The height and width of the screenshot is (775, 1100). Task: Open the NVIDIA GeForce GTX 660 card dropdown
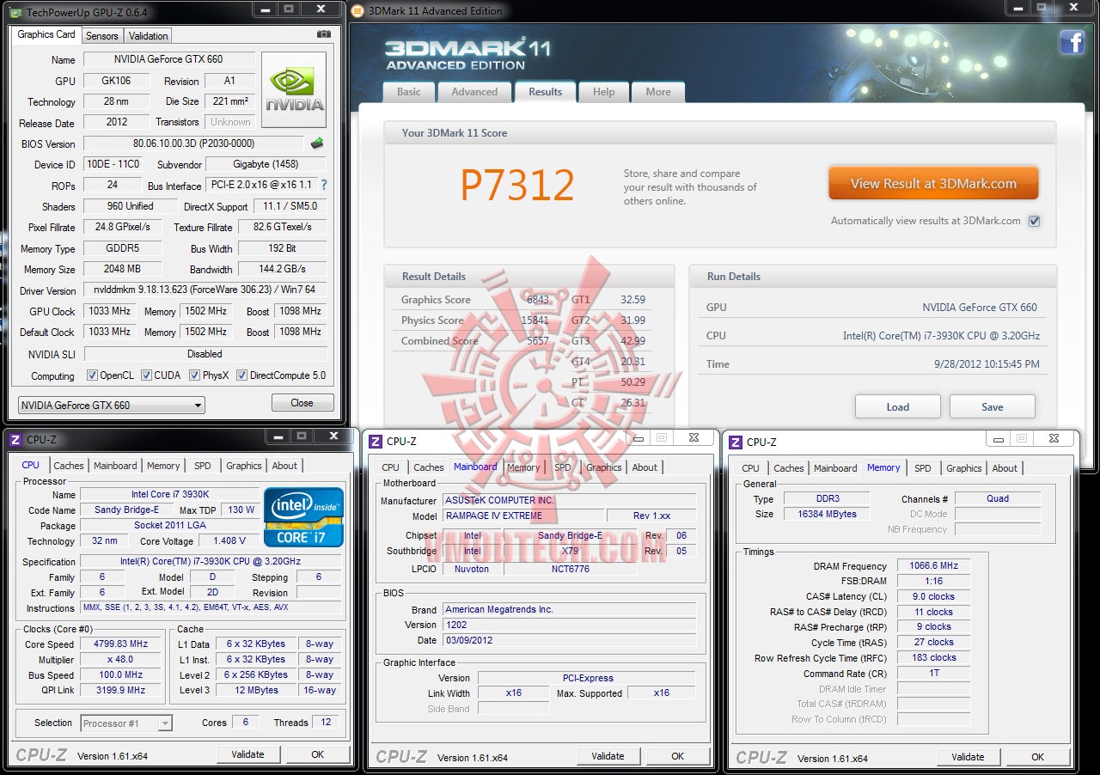click(x=111, y=406)
